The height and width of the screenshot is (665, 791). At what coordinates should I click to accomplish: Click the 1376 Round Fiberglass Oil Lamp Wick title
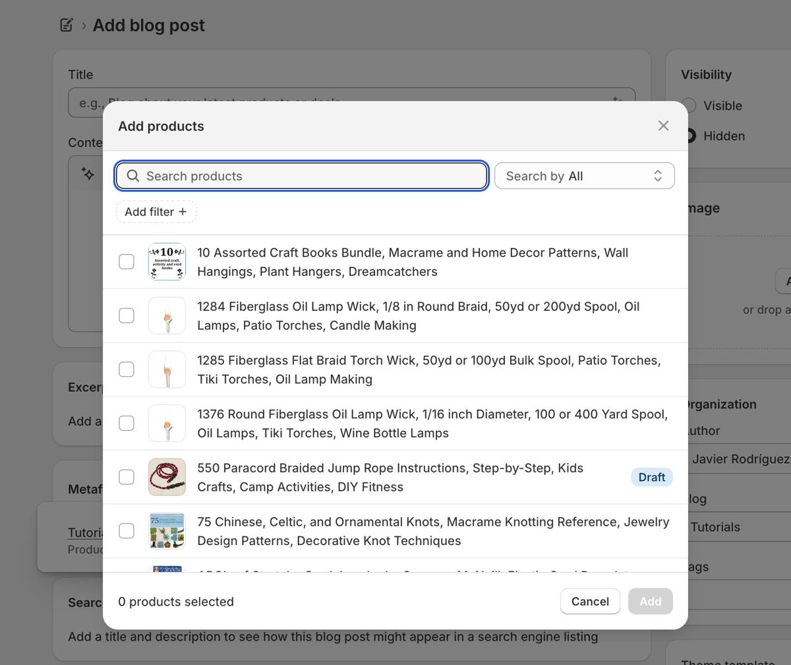pos(433,423)
